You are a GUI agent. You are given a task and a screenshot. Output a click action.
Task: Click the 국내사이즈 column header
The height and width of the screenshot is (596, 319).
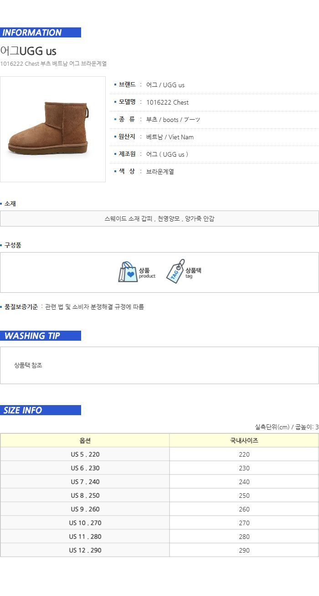pyautogui.click(x=244, y=441)
